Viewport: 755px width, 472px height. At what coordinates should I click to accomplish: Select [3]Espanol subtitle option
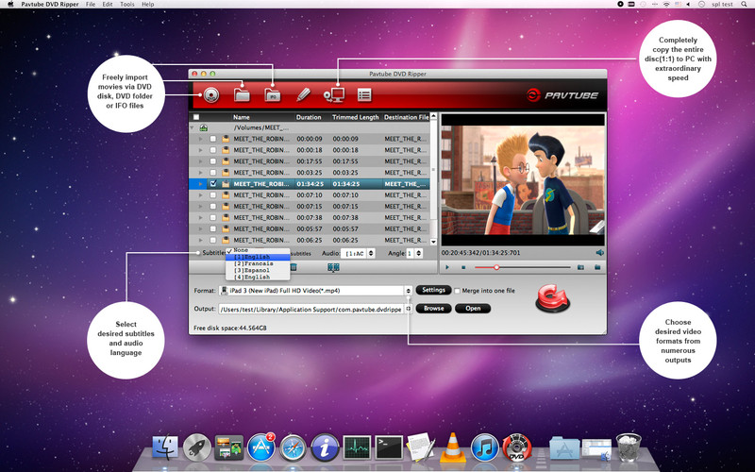[x=258, y=270]
